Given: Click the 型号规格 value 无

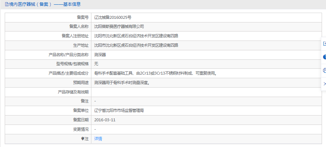Looking at the screenshot, I should pos(96,64).
